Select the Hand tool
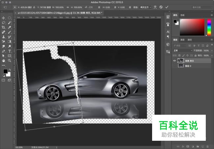The image size is (214, 149). (x=4, y=61)
